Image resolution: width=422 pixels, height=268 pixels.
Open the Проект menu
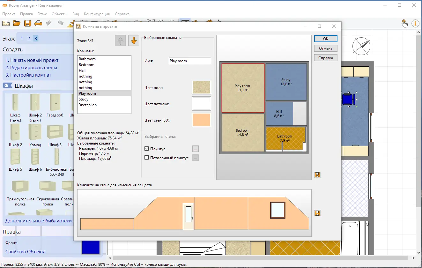click(9, 14)
